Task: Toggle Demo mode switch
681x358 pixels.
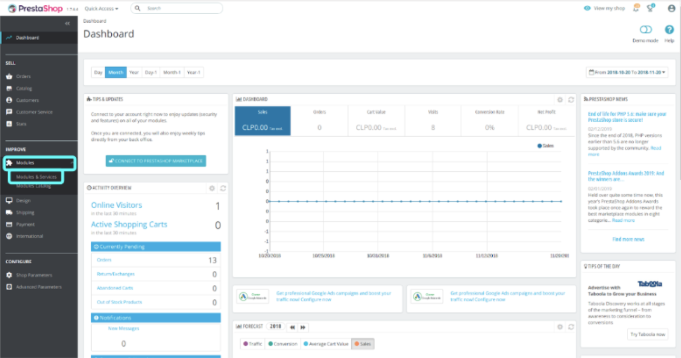Action: click(x=646, y=30)
